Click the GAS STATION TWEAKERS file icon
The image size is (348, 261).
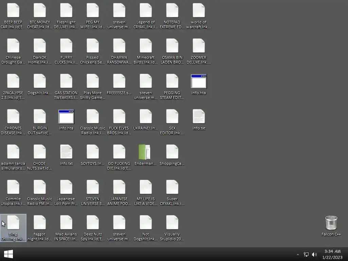[x=66, y=81]
